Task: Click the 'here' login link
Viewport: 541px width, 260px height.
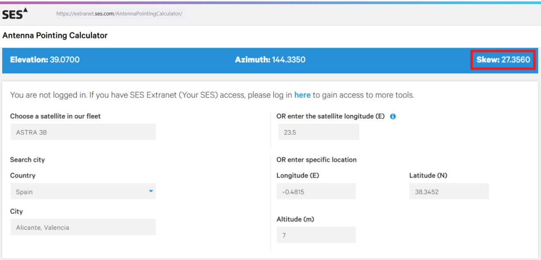Action: [x=302, y=95]
